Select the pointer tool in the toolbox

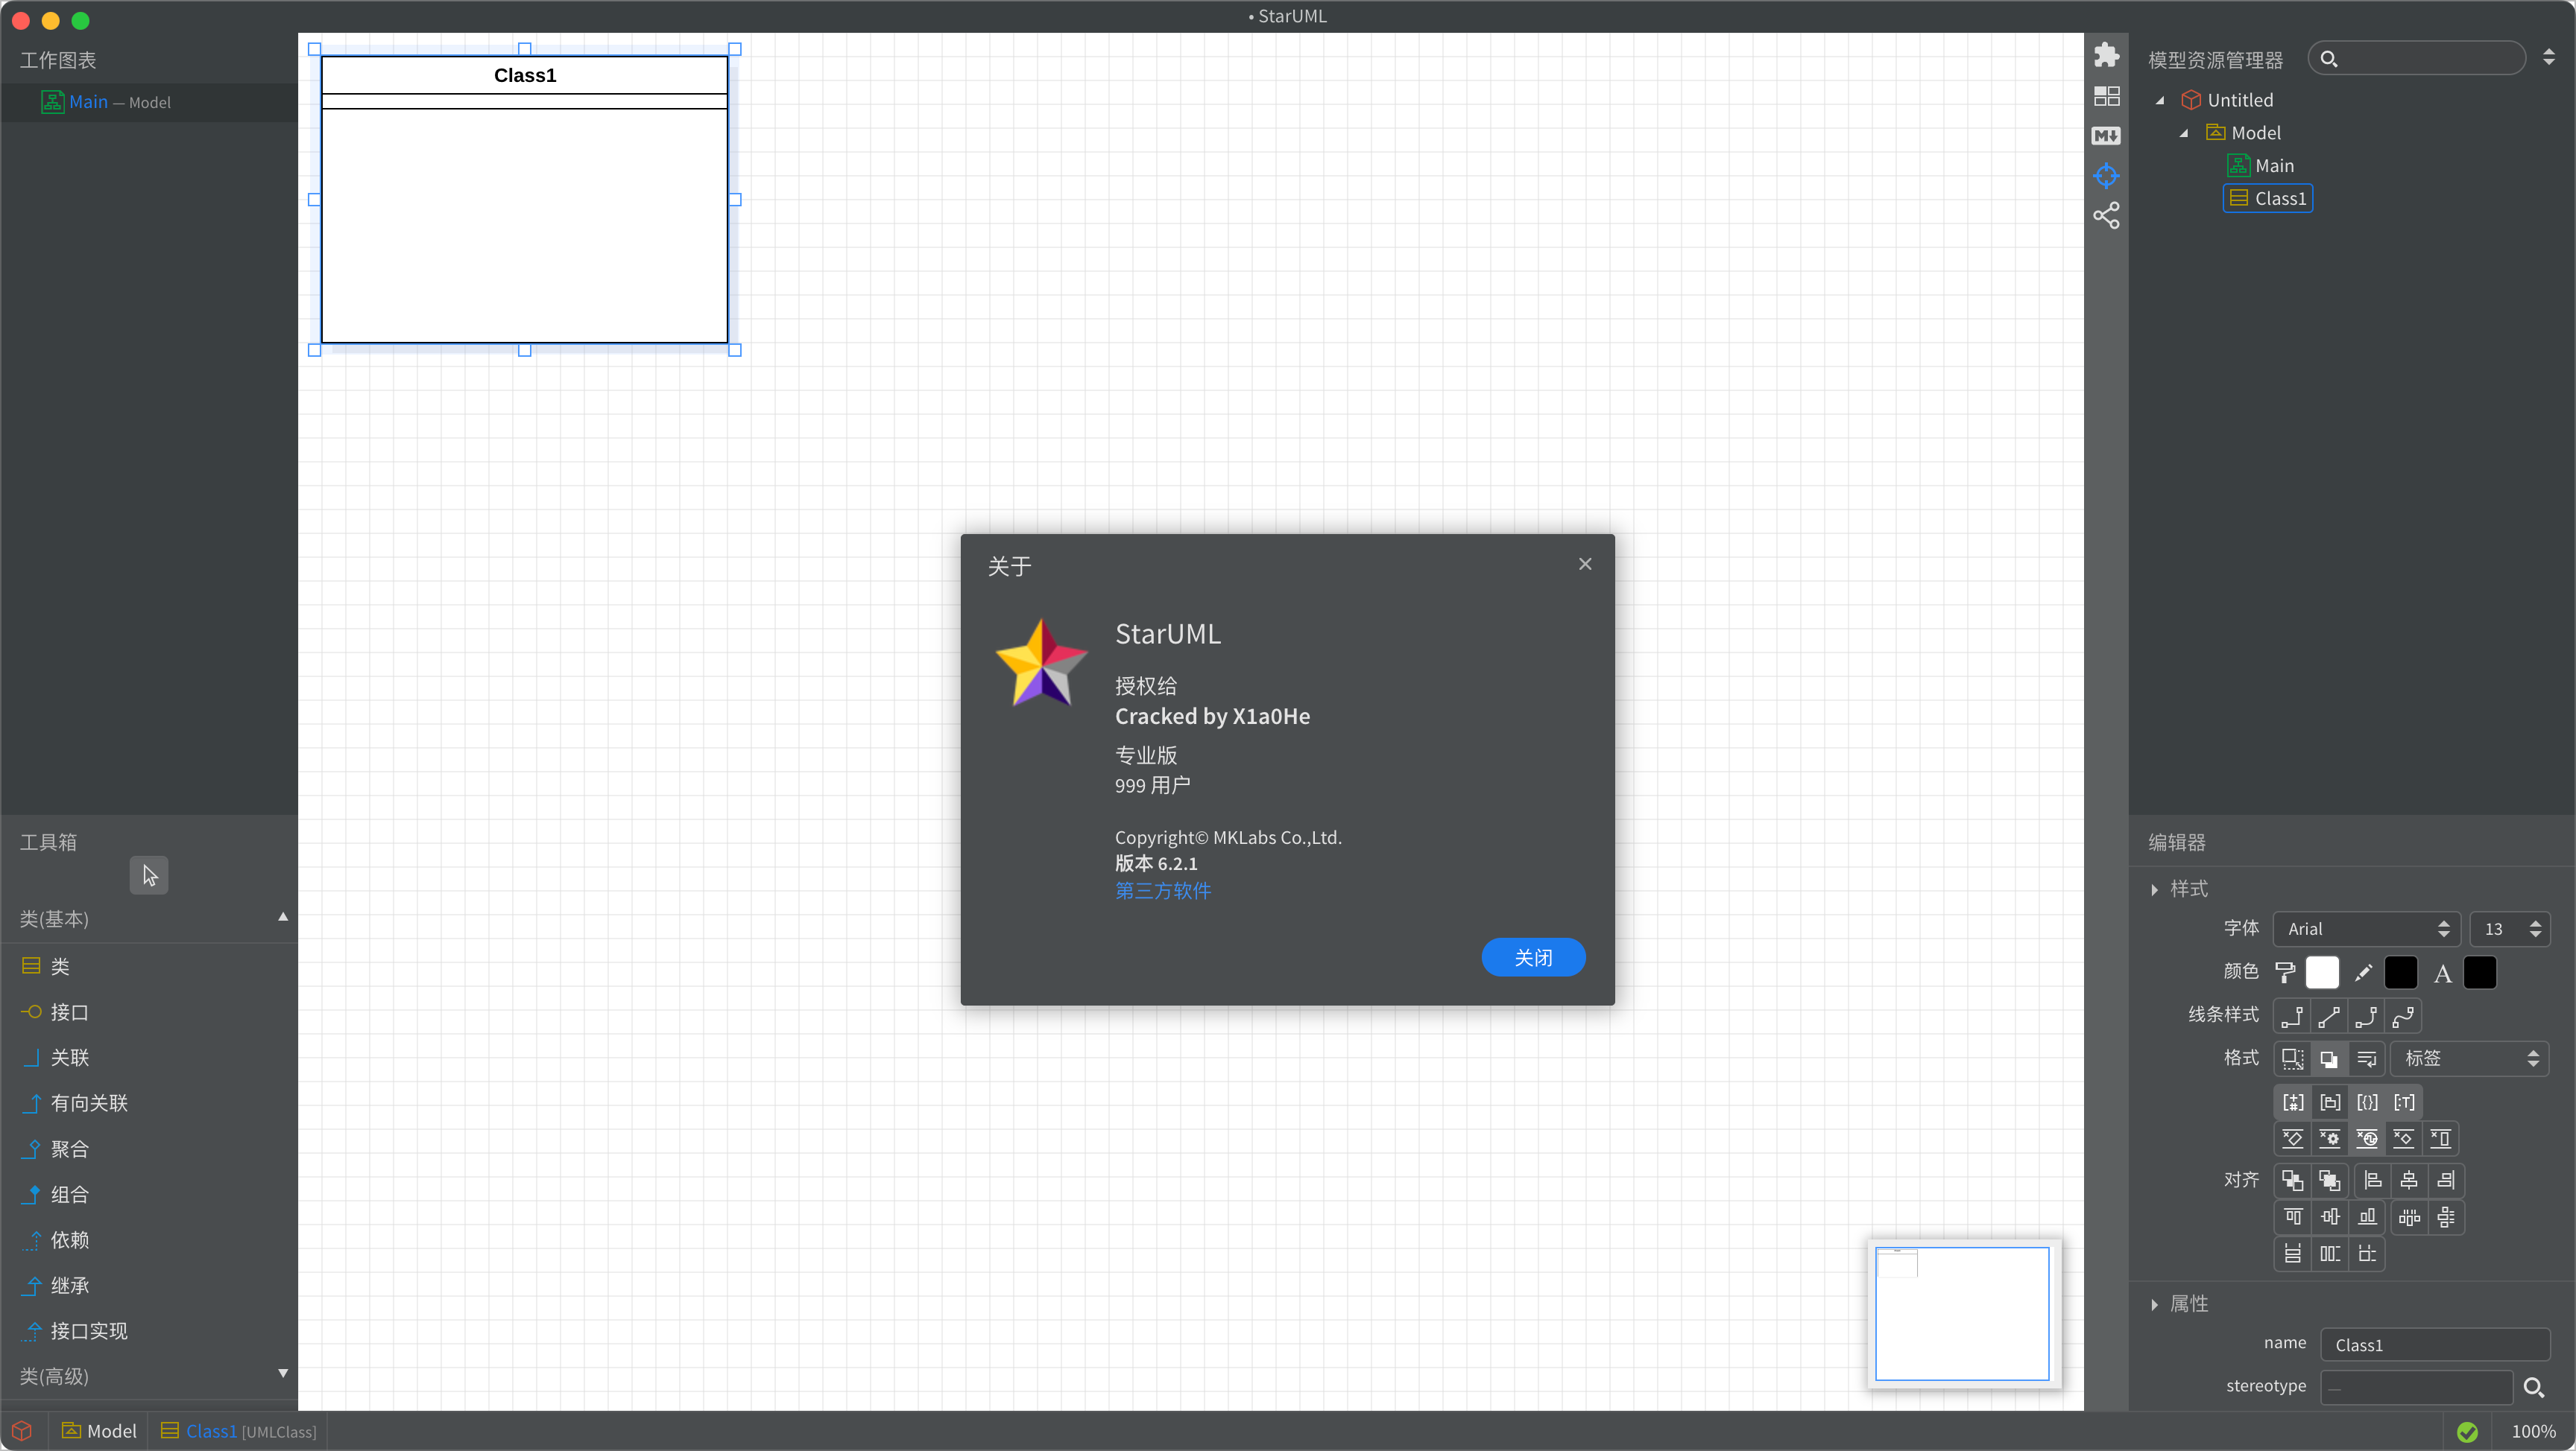click(149, 875)
